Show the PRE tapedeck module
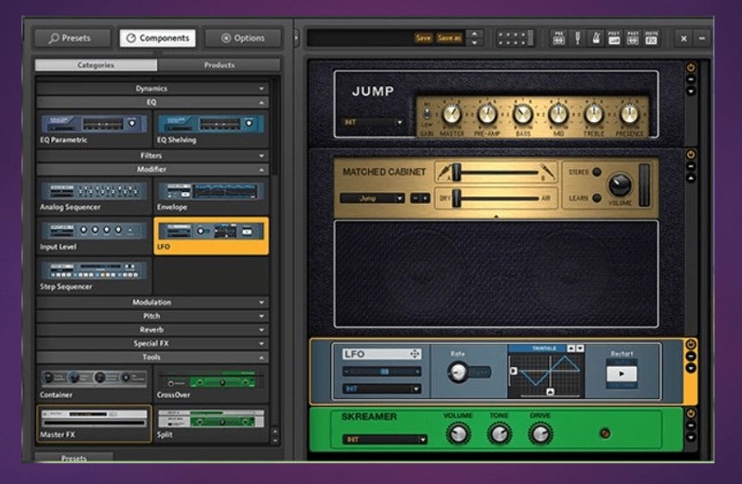Viewport: 742px width, 484px height. (x=558, y=38)
